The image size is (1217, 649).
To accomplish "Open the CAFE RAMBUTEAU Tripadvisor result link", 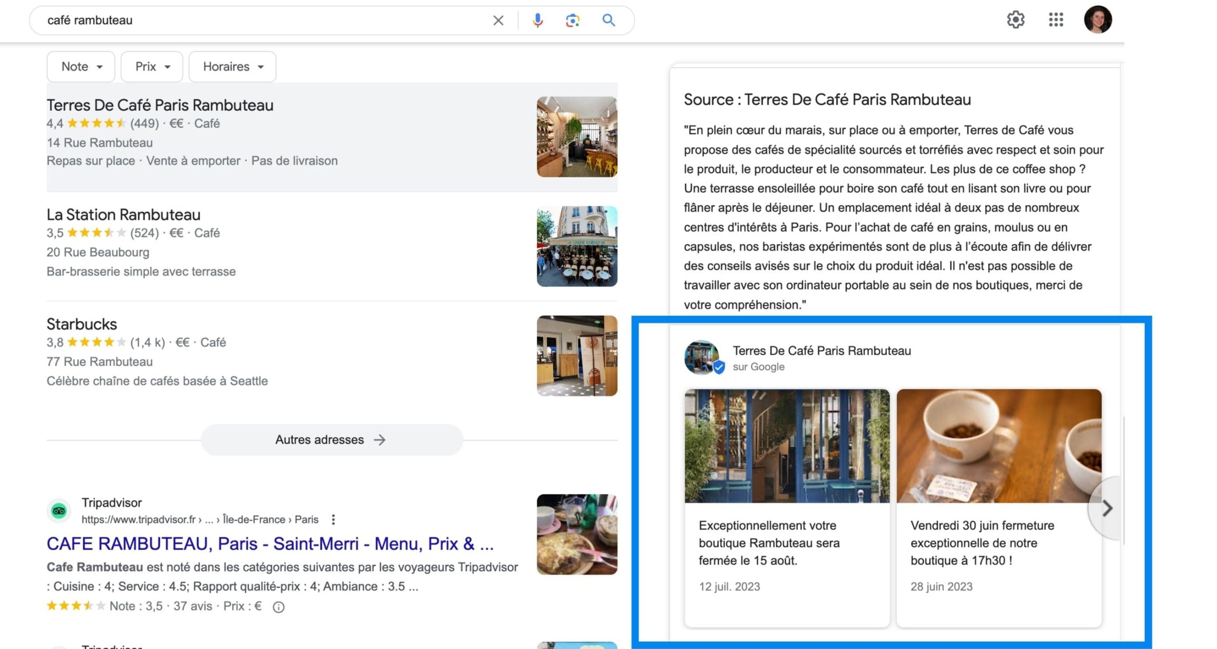I will (x=270, y=543).
